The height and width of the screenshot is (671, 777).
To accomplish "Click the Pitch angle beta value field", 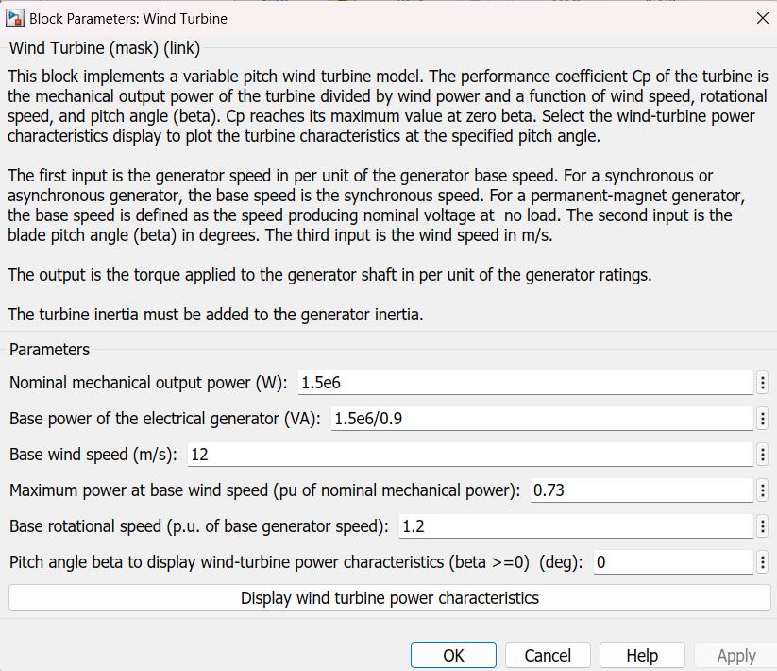I will tap(671, 562).
